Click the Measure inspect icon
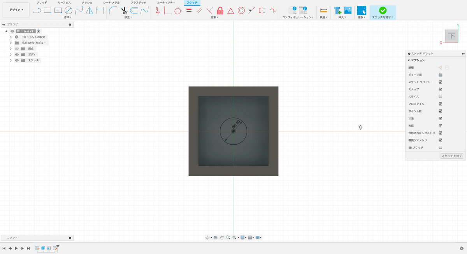This screenshot has height=254, width=467. coord(323,10)
